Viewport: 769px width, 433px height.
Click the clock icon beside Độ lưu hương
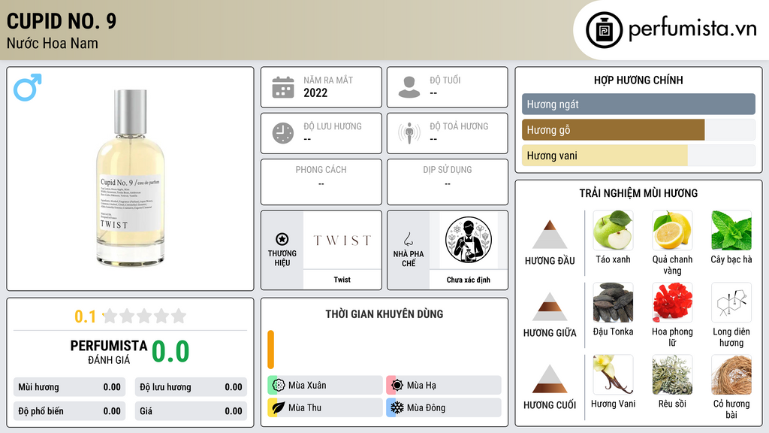coord(283,133)
